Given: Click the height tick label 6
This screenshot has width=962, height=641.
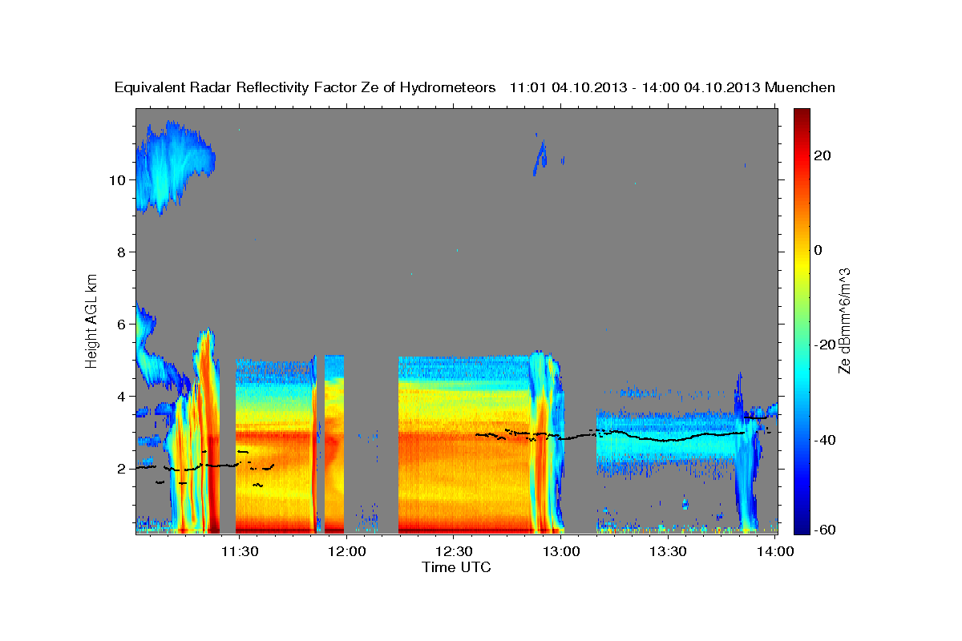Looking at the screenshot, I should click(122, 325).
